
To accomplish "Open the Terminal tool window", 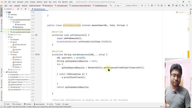I will click(x=27, y=104).
